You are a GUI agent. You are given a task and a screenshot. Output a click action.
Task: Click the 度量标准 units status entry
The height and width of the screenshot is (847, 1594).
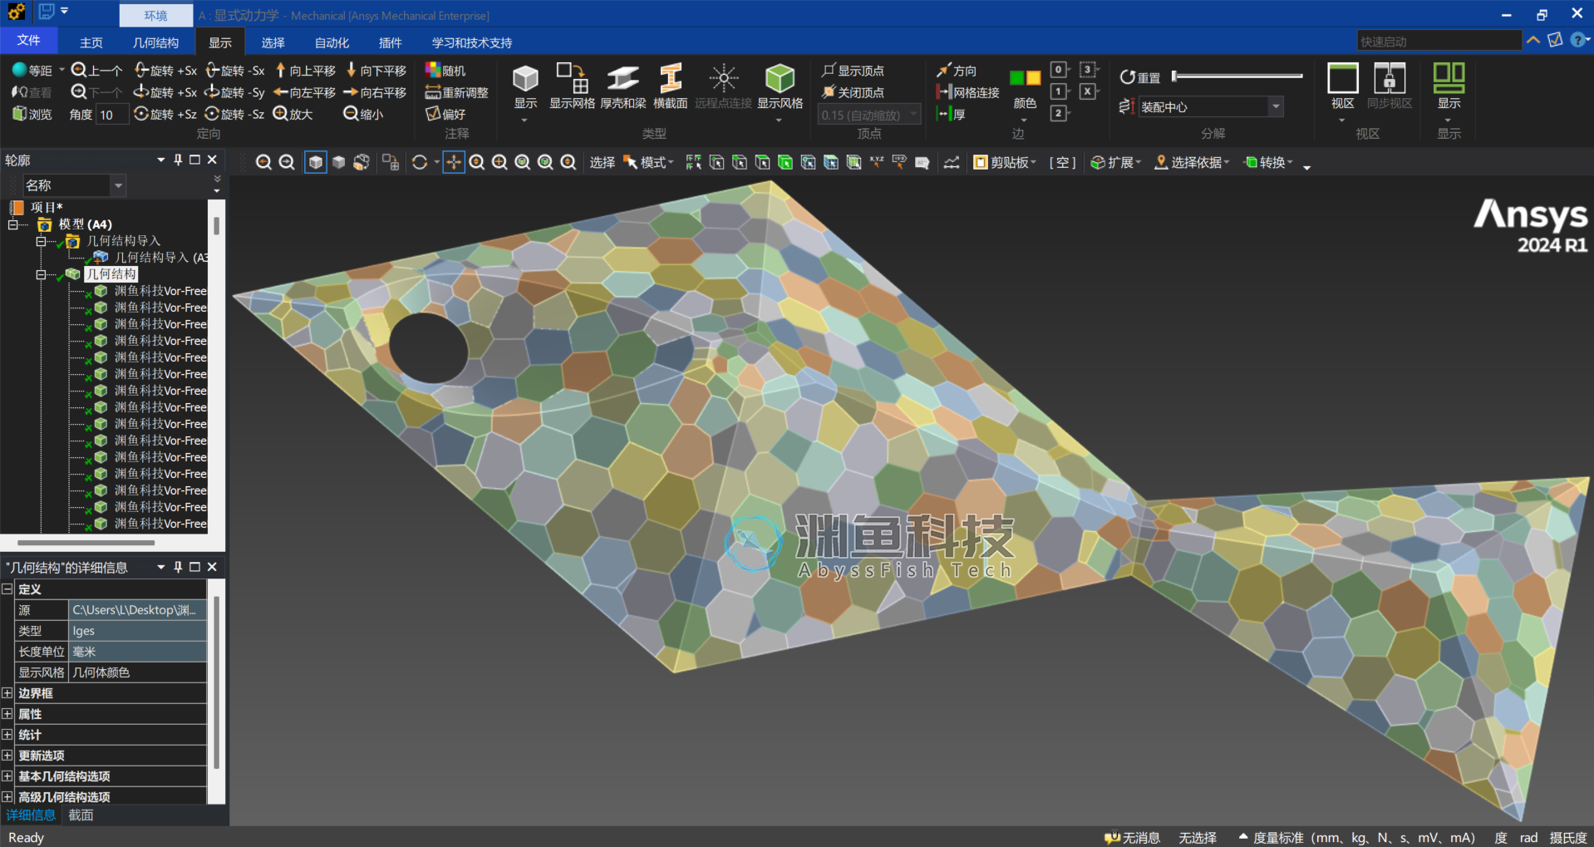(x=1358, y=838)
